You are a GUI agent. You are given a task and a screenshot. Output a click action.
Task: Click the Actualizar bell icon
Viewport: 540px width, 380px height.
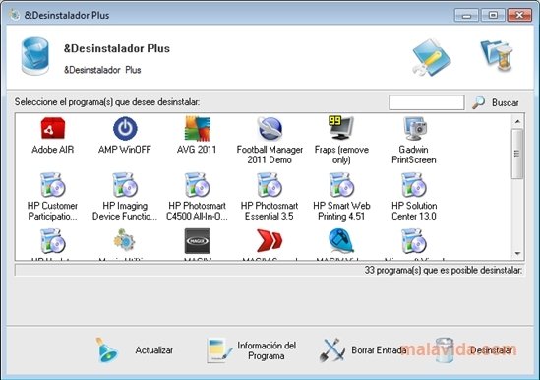[106, 350]
